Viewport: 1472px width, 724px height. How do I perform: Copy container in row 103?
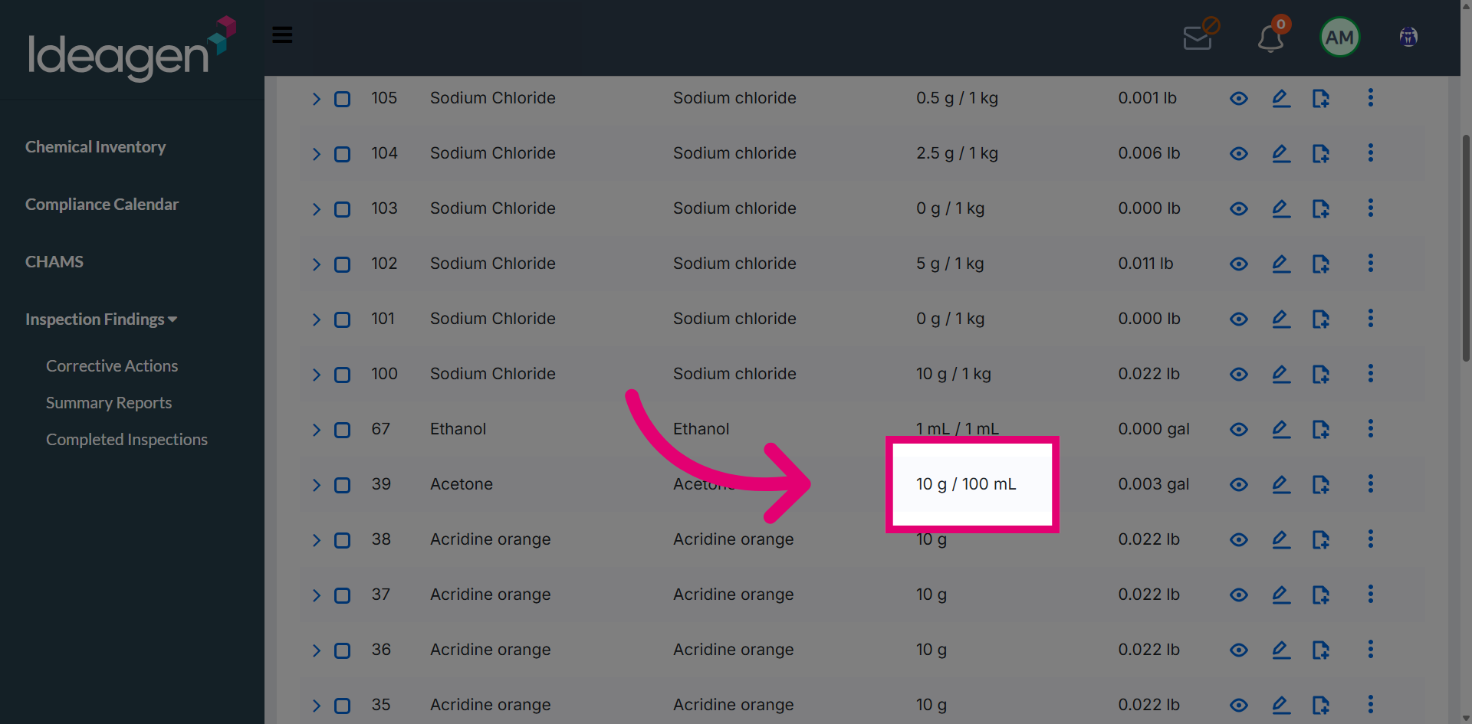click(1320, 208)
